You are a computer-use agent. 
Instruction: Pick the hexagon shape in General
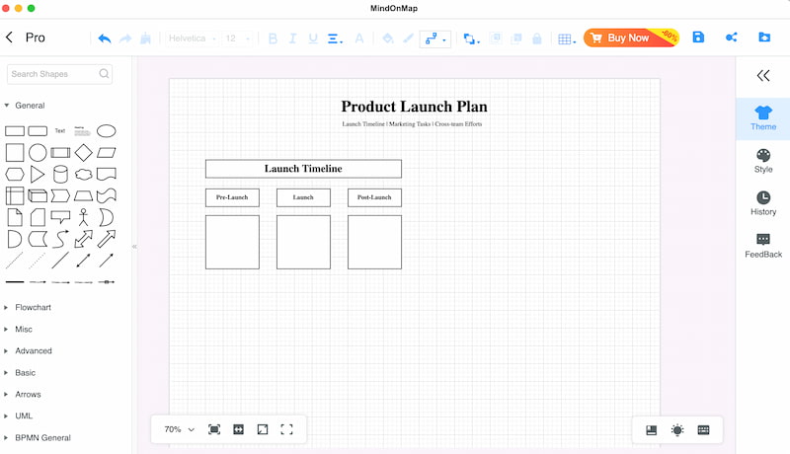click(x=15, y=174)
